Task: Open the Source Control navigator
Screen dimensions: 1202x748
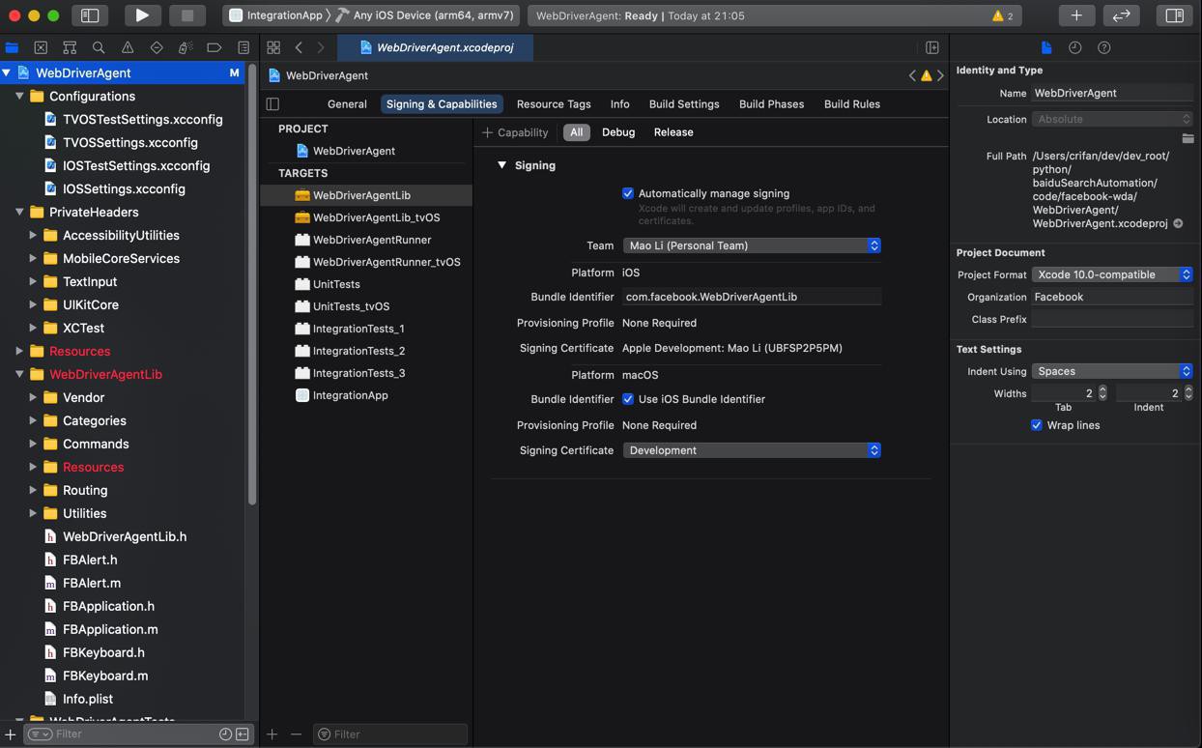Action: (41, 47)
